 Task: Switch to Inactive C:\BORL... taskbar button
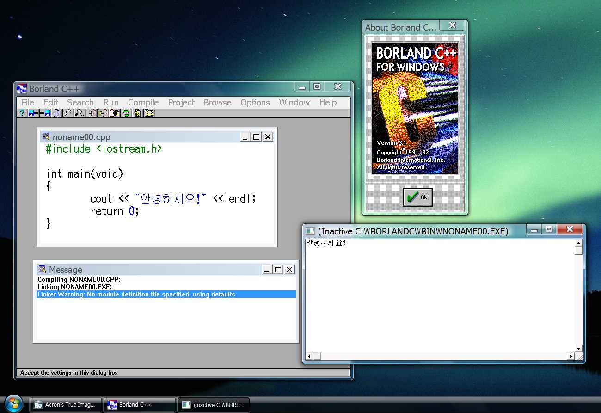[x=214, y=405]
